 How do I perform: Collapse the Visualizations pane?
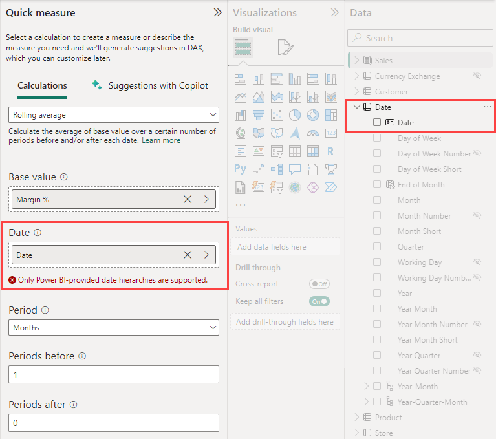click(335, 13)
